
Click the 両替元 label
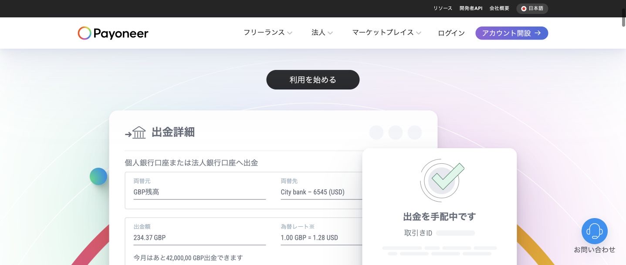[142, 181]
